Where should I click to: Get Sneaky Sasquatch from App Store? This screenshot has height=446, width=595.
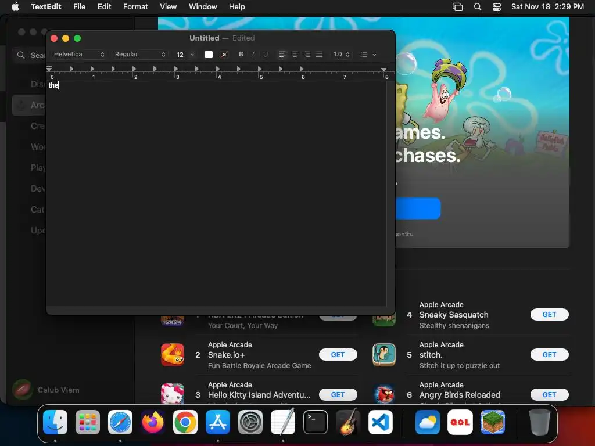pos(549,314)
